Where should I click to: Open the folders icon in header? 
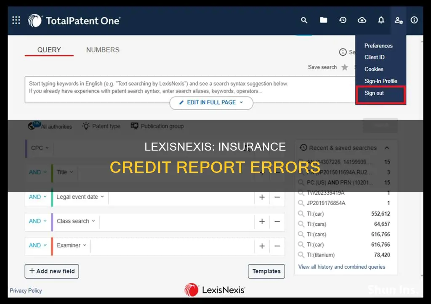click(324, 20)
